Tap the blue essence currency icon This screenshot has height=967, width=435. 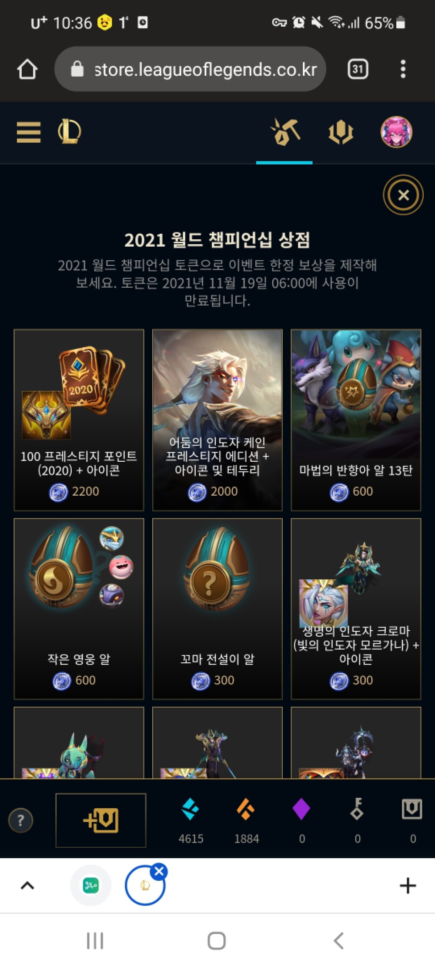191,809
